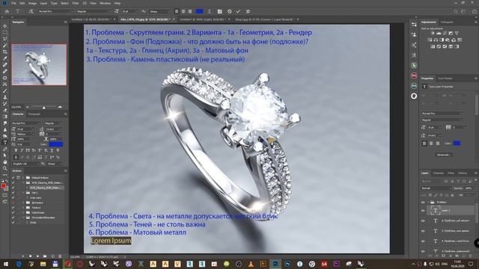Cancel text edit with the circle-slash icon
479x269 pixels.
pos(230,11)
